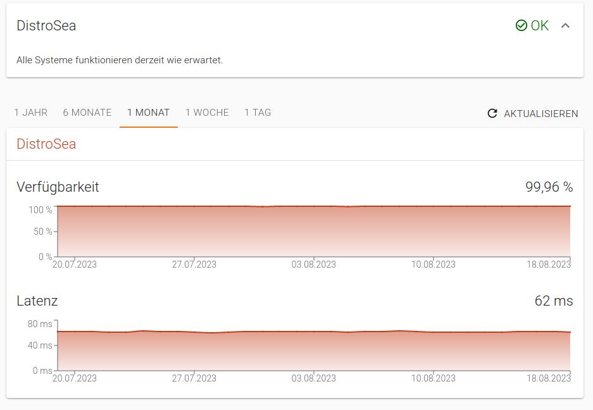Click 20.07.2023 date under availability chart
593x410 pixels.
75,264
